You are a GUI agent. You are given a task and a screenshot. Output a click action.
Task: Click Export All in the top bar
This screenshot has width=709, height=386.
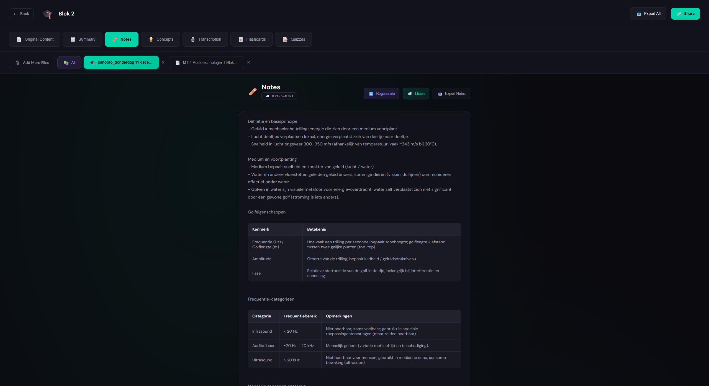648,14
